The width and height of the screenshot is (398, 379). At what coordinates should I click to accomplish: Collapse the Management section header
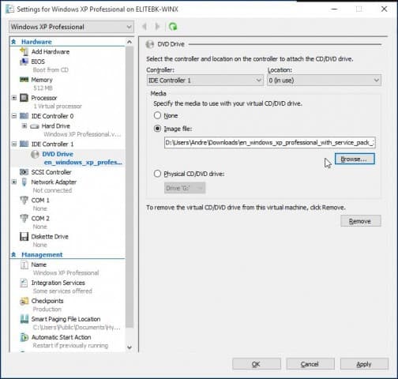point(13,254)
